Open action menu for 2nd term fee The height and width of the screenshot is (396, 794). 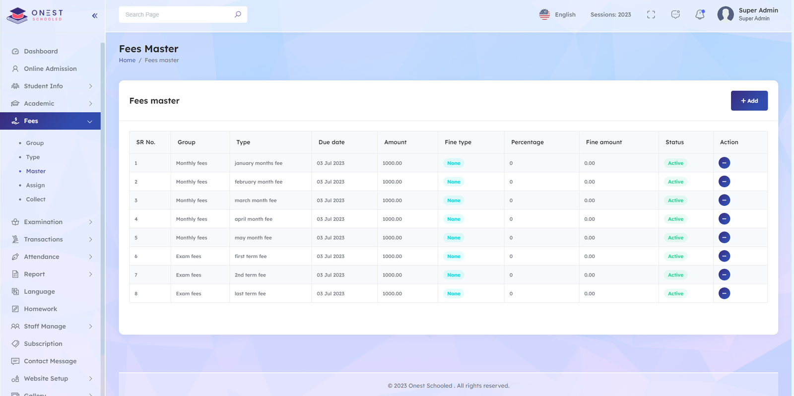pos(724,274)
